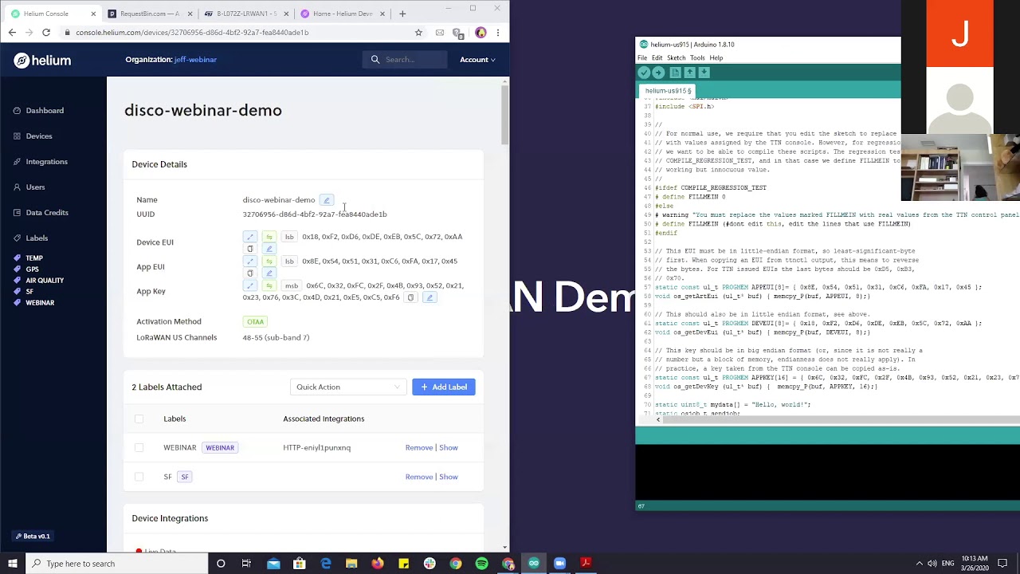Click the Add Label button

444,387
